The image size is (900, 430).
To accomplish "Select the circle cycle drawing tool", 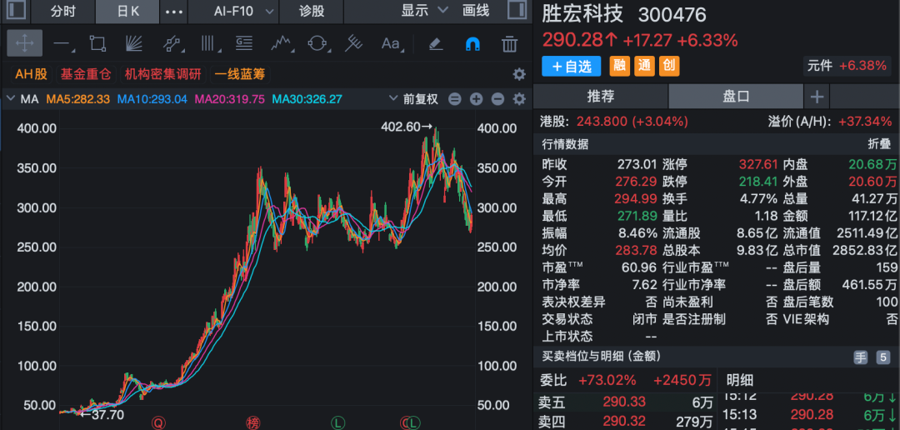I will click(x=317, y=43).
